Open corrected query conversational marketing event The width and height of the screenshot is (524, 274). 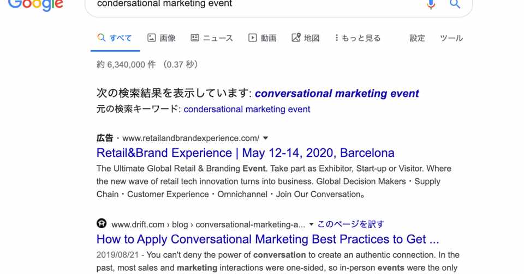(x=337, y=93)
